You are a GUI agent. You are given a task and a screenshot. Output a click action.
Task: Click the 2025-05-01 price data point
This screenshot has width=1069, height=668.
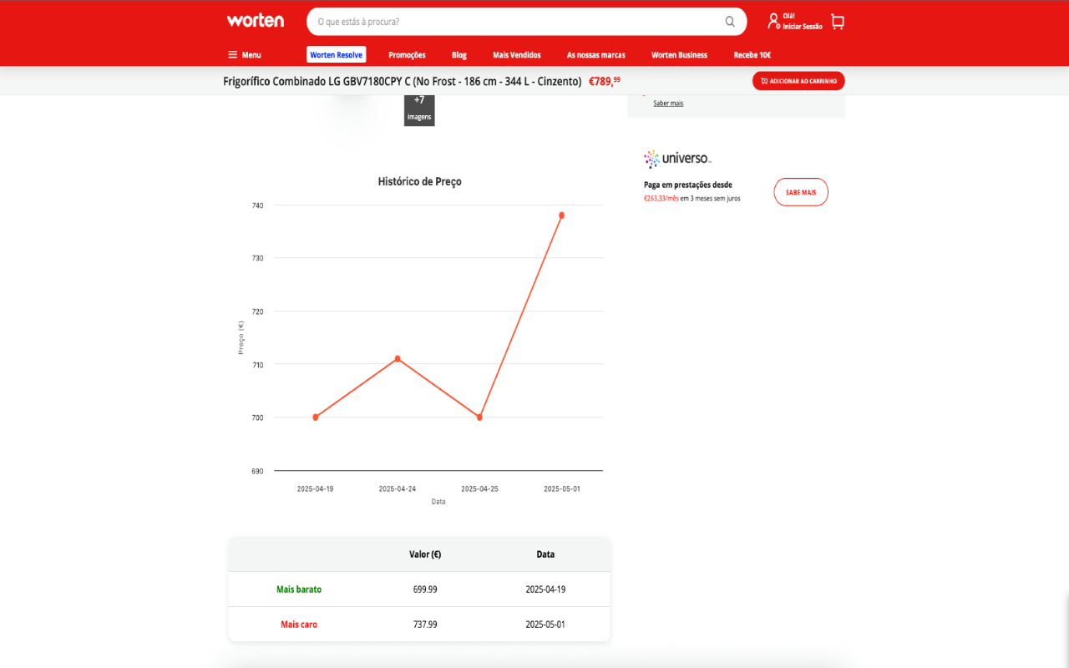pyautogui.click(x=561, y=215)
